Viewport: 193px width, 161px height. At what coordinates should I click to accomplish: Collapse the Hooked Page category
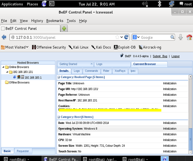[x=59, y=77]
